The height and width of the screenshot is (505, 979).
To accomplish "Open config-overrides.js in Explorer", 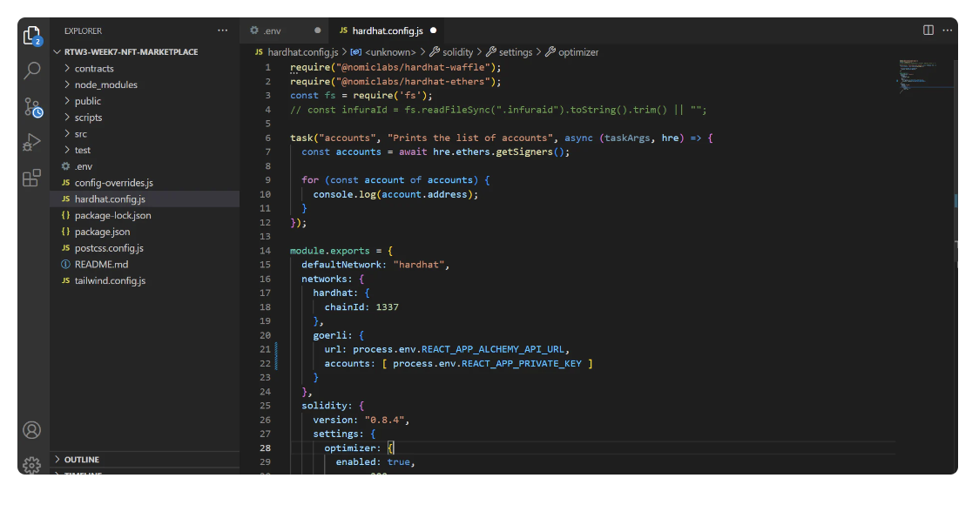I will click(x=145, y=182).
